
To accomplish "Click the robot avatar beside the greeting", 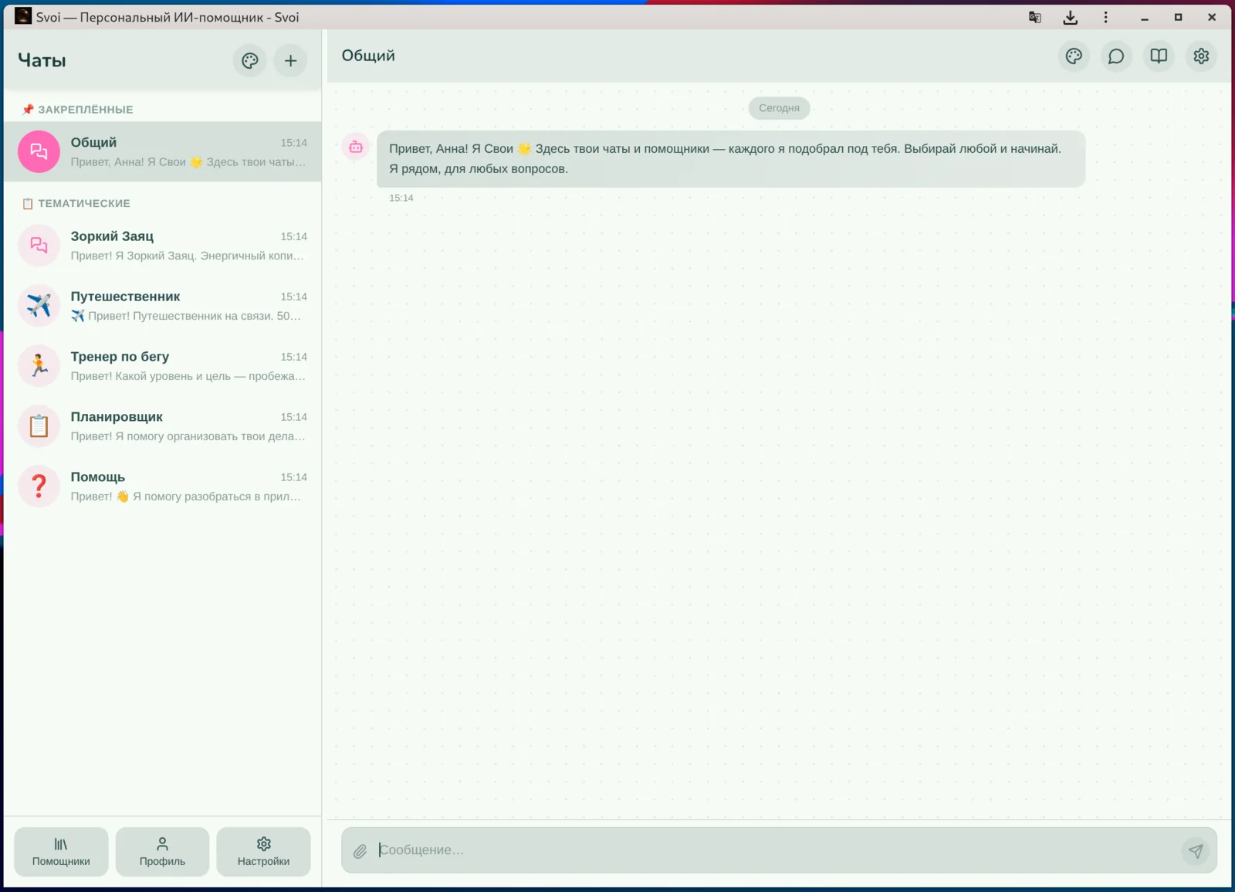I will point(356,147).
